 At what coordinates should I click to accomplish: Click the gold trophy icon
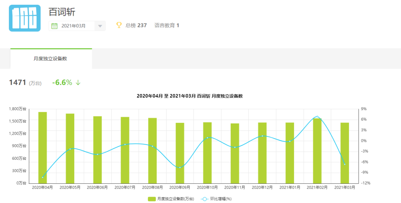pos(119,25)
